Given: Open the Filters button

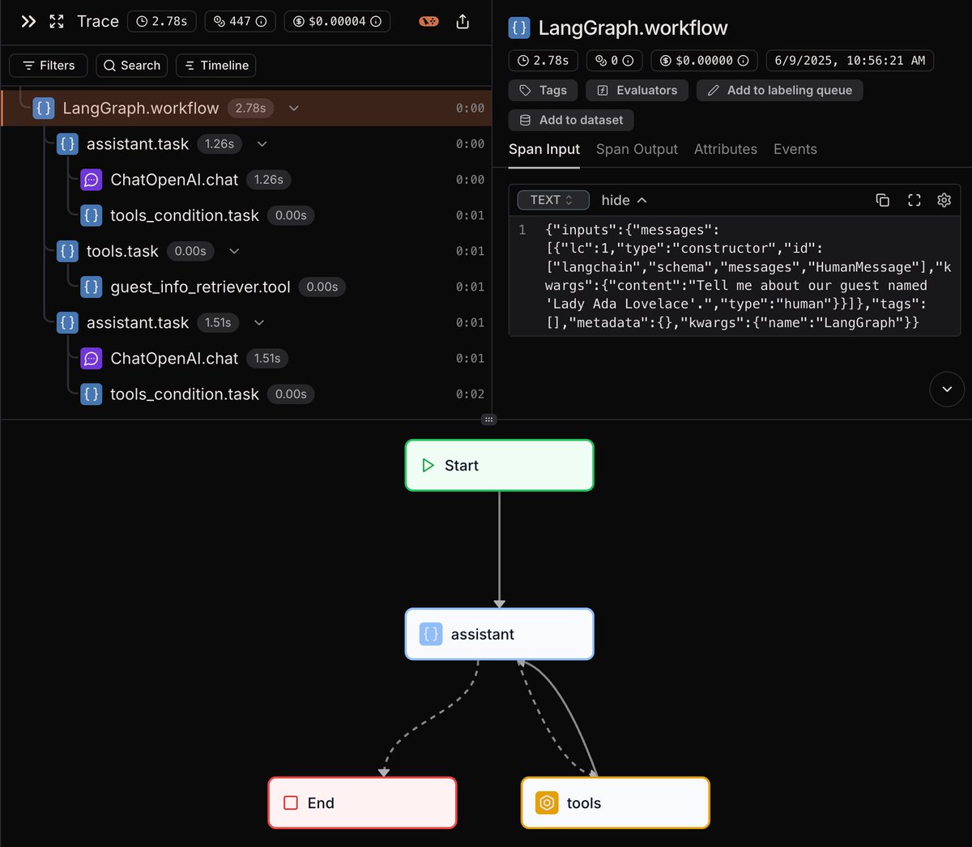Looking at the screenshot, I should coord(49,66).
